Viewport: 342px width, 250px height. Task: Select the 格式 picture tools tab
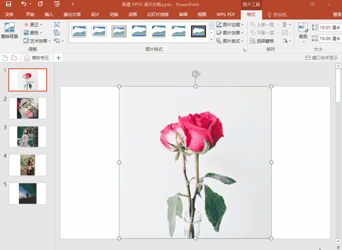coord(251,15)
